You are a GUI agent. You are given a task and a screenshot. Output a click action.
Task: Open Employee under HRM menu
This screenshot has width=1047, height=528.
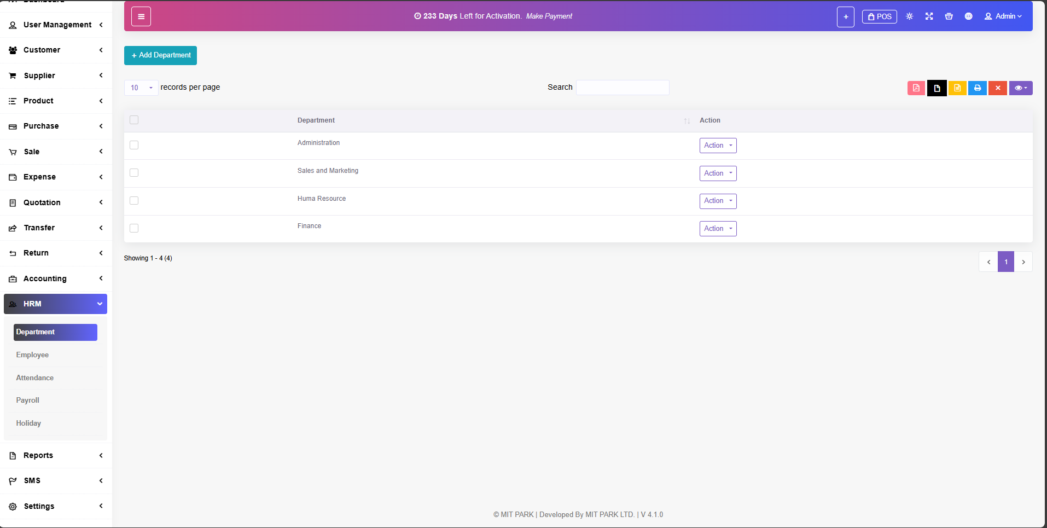point(32,355)
